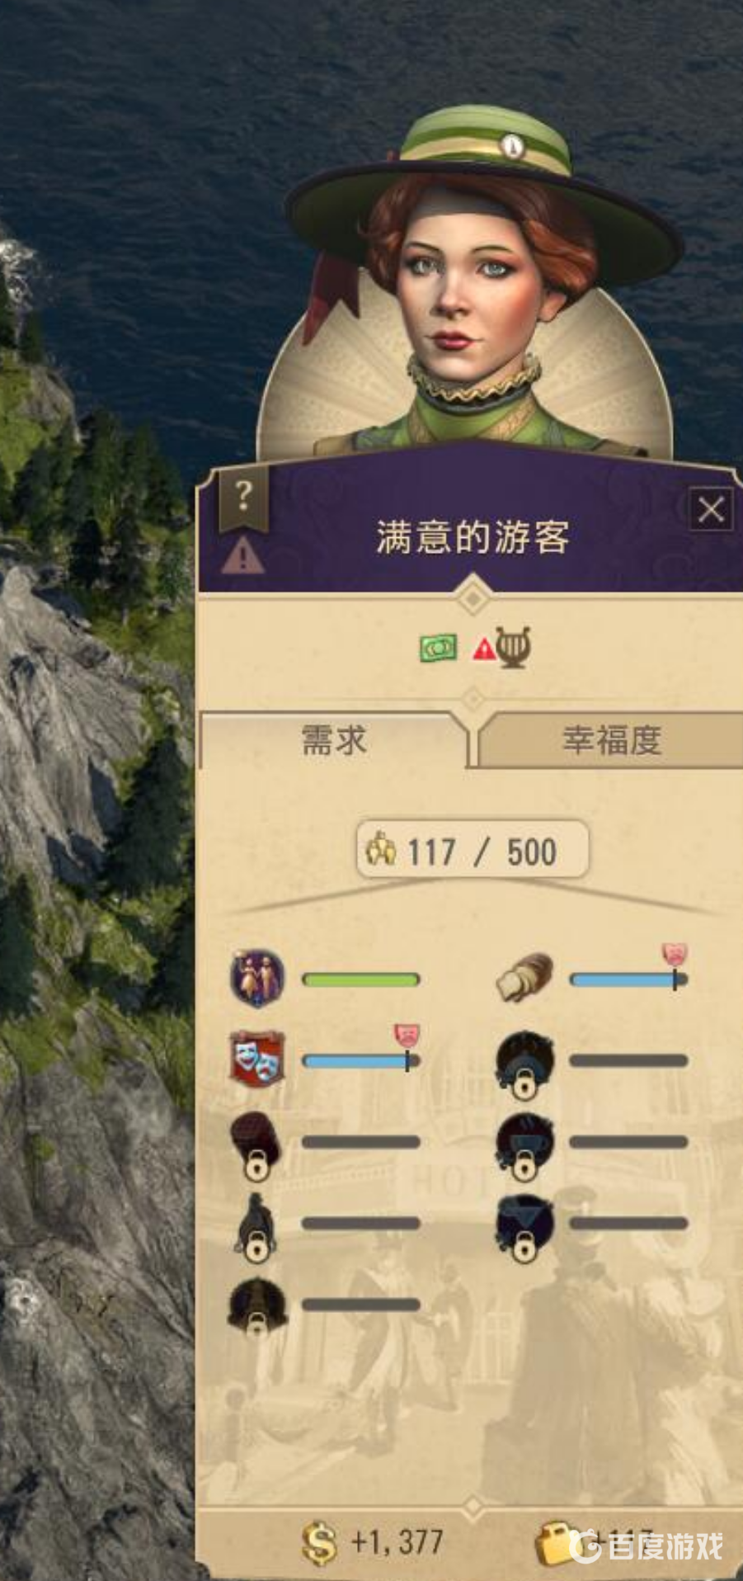
Task: Click the +1,377 income indicator
Action: pos(374,1541)
